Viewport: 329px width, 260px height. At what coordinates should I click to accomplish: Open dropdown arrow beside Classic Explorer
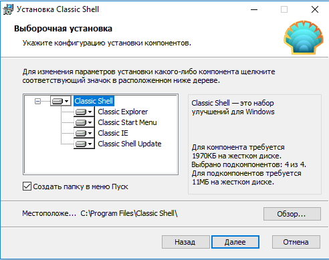click(x=90, y=112)
